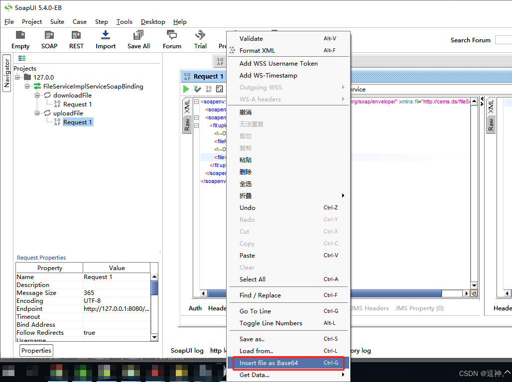Image resolution: width=512 pixels, height=382 pixels.
Task: Choose Find / Replace
Action: click(x=288, y=295)
